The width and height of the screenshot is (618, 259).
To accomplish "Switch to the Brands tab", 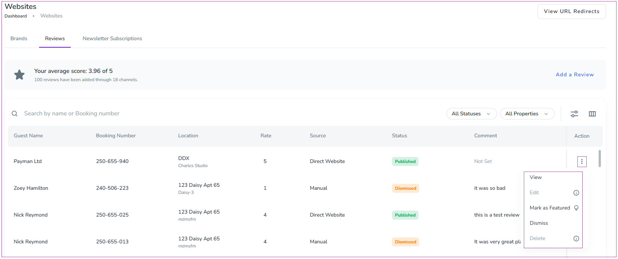I will [19, 39].
